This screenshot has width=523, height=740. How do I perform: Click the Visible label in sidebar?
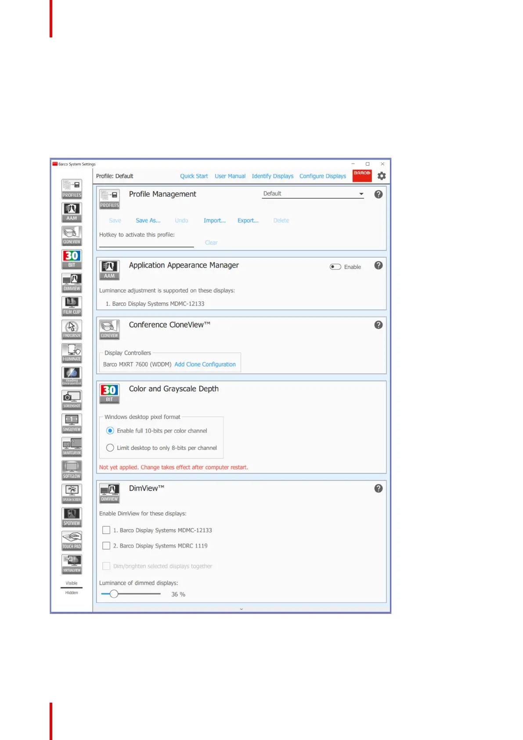[x=72, y=583]
